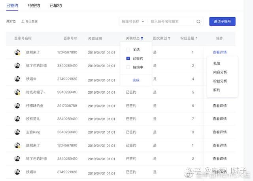Click the name 柠檬味的鱼
253x181 pixels.
tap(35, 106)
